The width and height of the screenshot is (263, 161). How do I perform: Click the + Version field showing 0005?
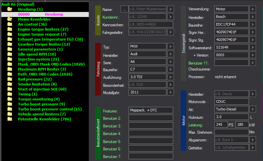232,55
